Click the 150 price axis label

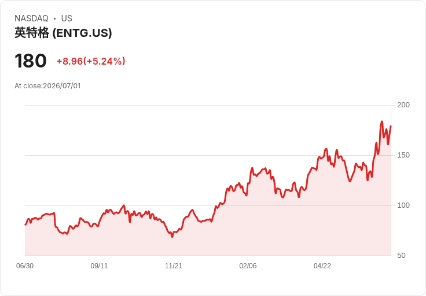(x=403, y=155)
